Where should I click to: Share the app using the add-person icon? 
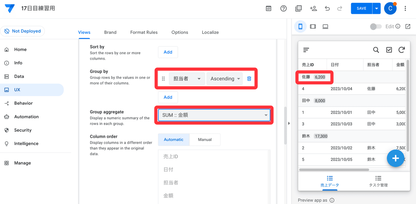click(313, 8)
